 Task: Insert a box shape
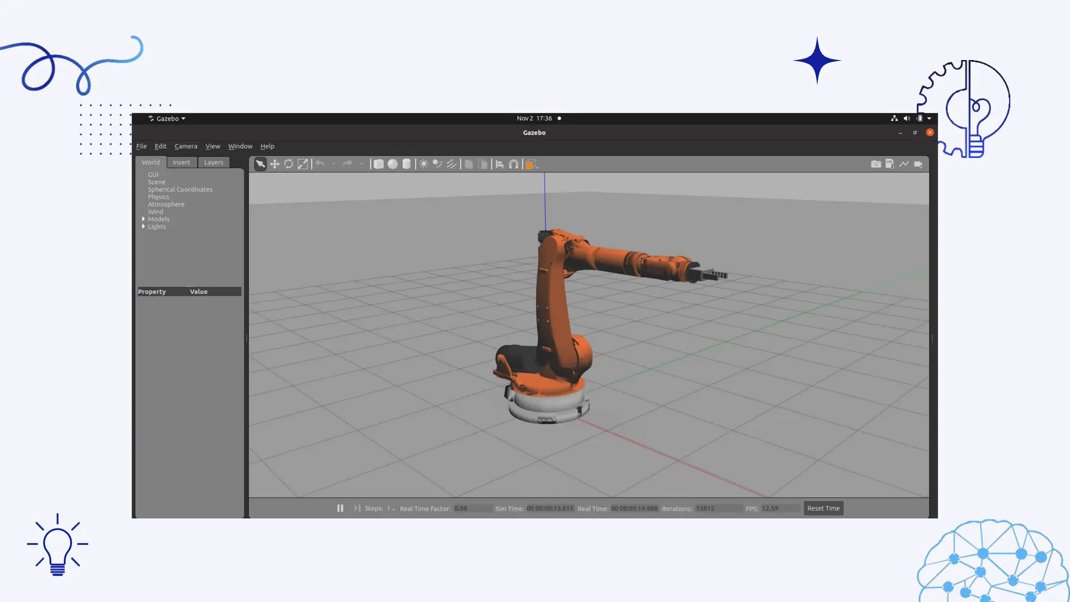point(379,164)
